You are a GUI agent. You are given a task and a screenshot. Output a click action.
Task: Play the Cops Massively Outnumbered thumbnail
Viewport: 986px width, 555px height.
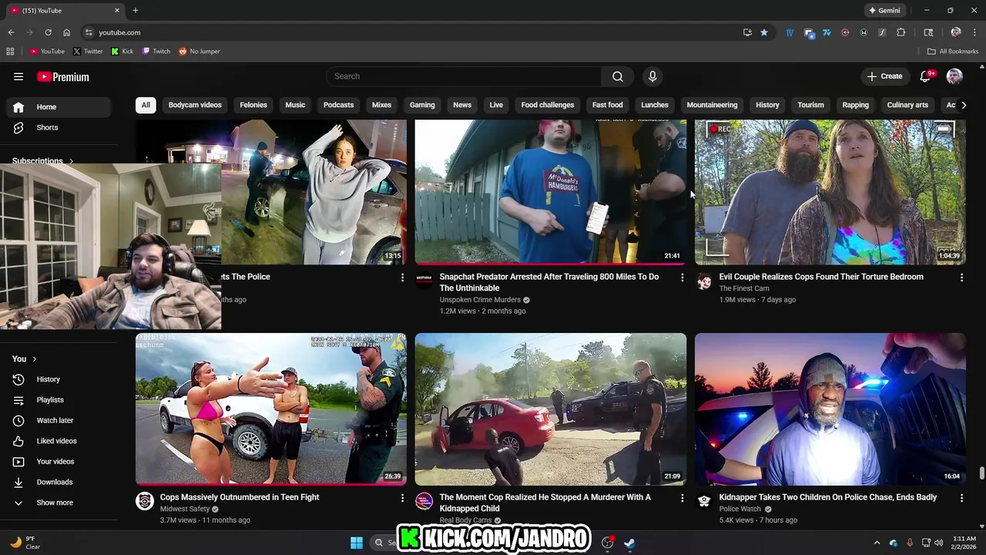coord(271,409)
